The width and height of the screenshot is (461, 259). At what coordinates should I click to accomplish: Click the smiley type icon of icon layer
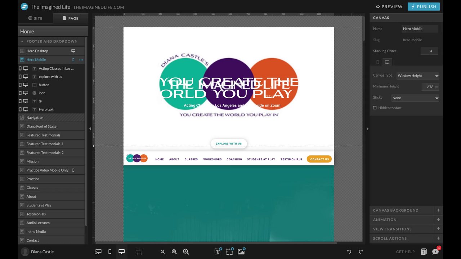[35, 93]
